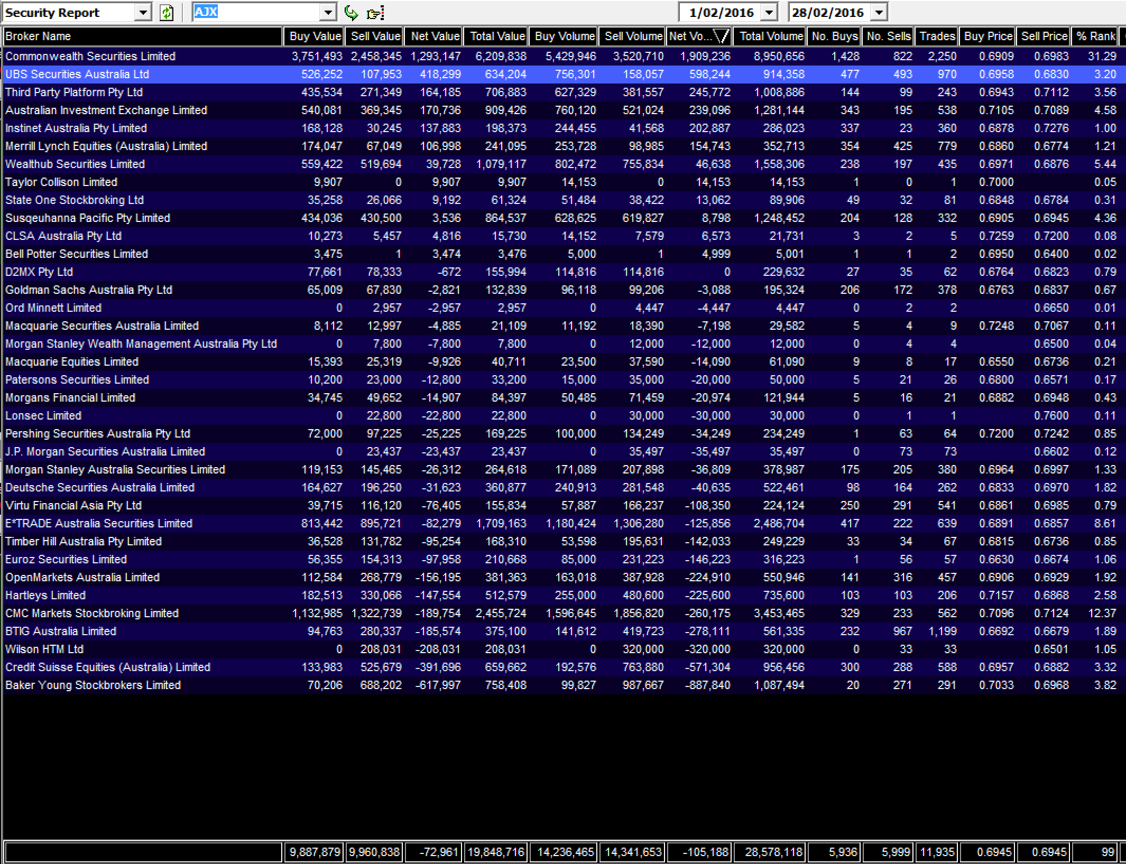This screenshot has width=1126, height=864.
Task: Select Hartleys Limited row
Action: 564,595
